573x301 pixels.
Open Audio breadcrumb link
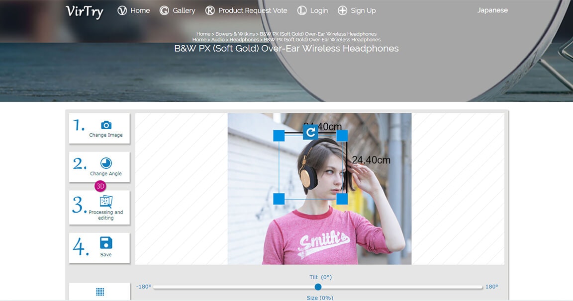click(x=218, y=40)
